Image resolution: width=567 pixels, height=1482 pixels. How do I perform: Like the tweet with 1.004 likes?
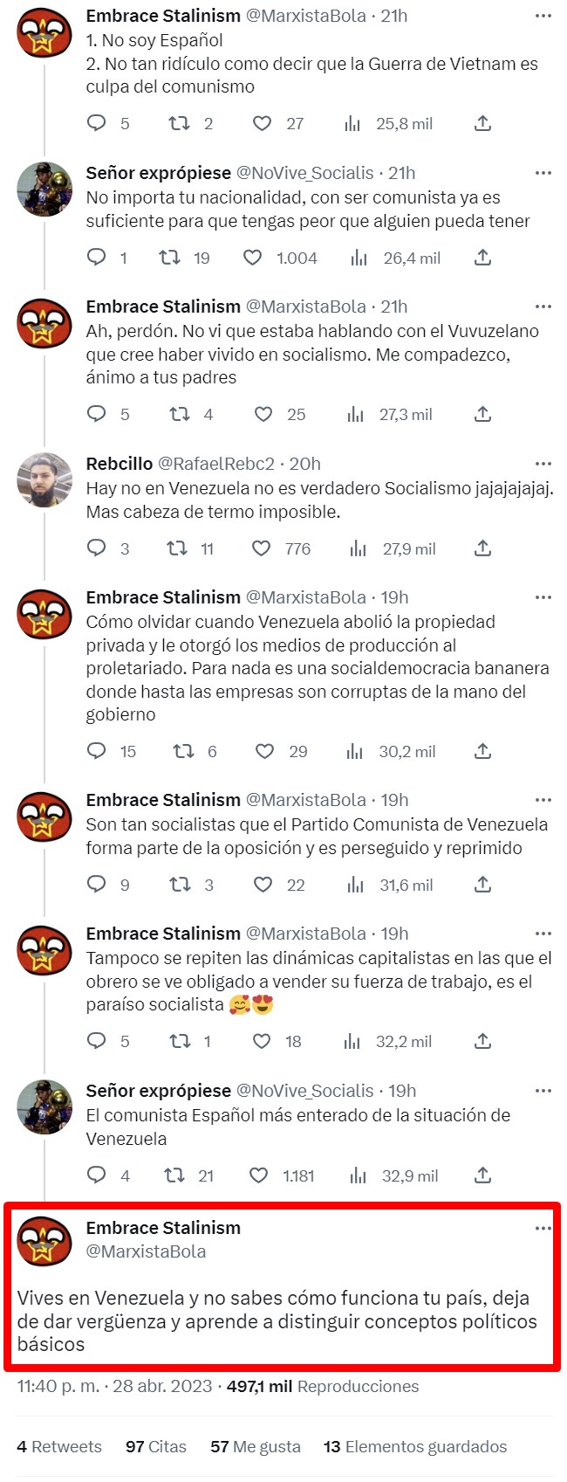tap(252, 258)
